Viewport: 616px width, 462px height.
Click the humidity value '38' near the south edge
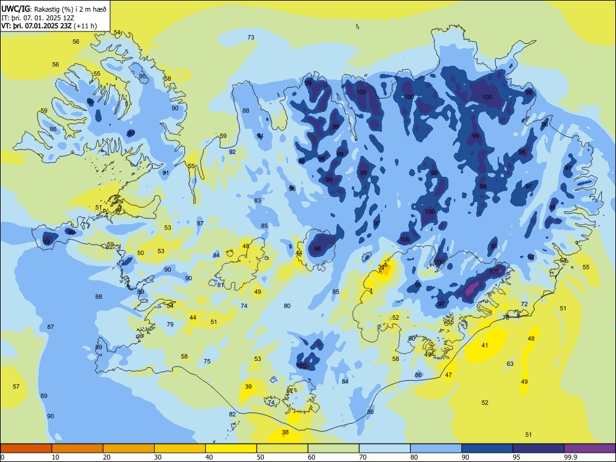coord(285,432)
